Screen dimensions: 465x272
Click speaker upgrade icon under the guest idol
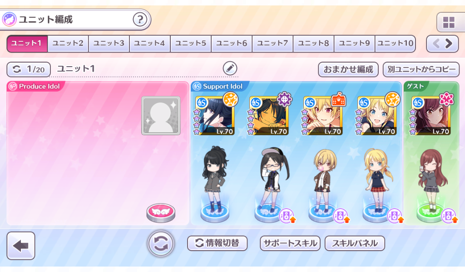pyautogui.click(x=450, y=216)
